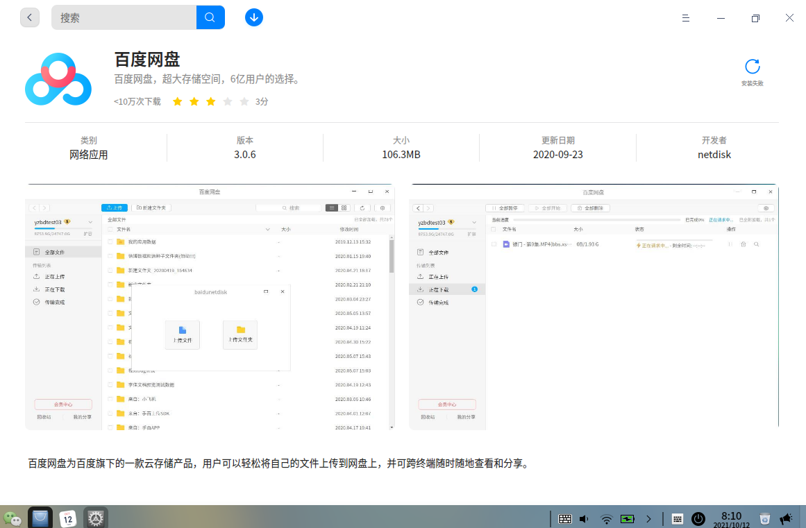Click the power button in tray
Screen dimensions: 806x528
coord(698,518)
